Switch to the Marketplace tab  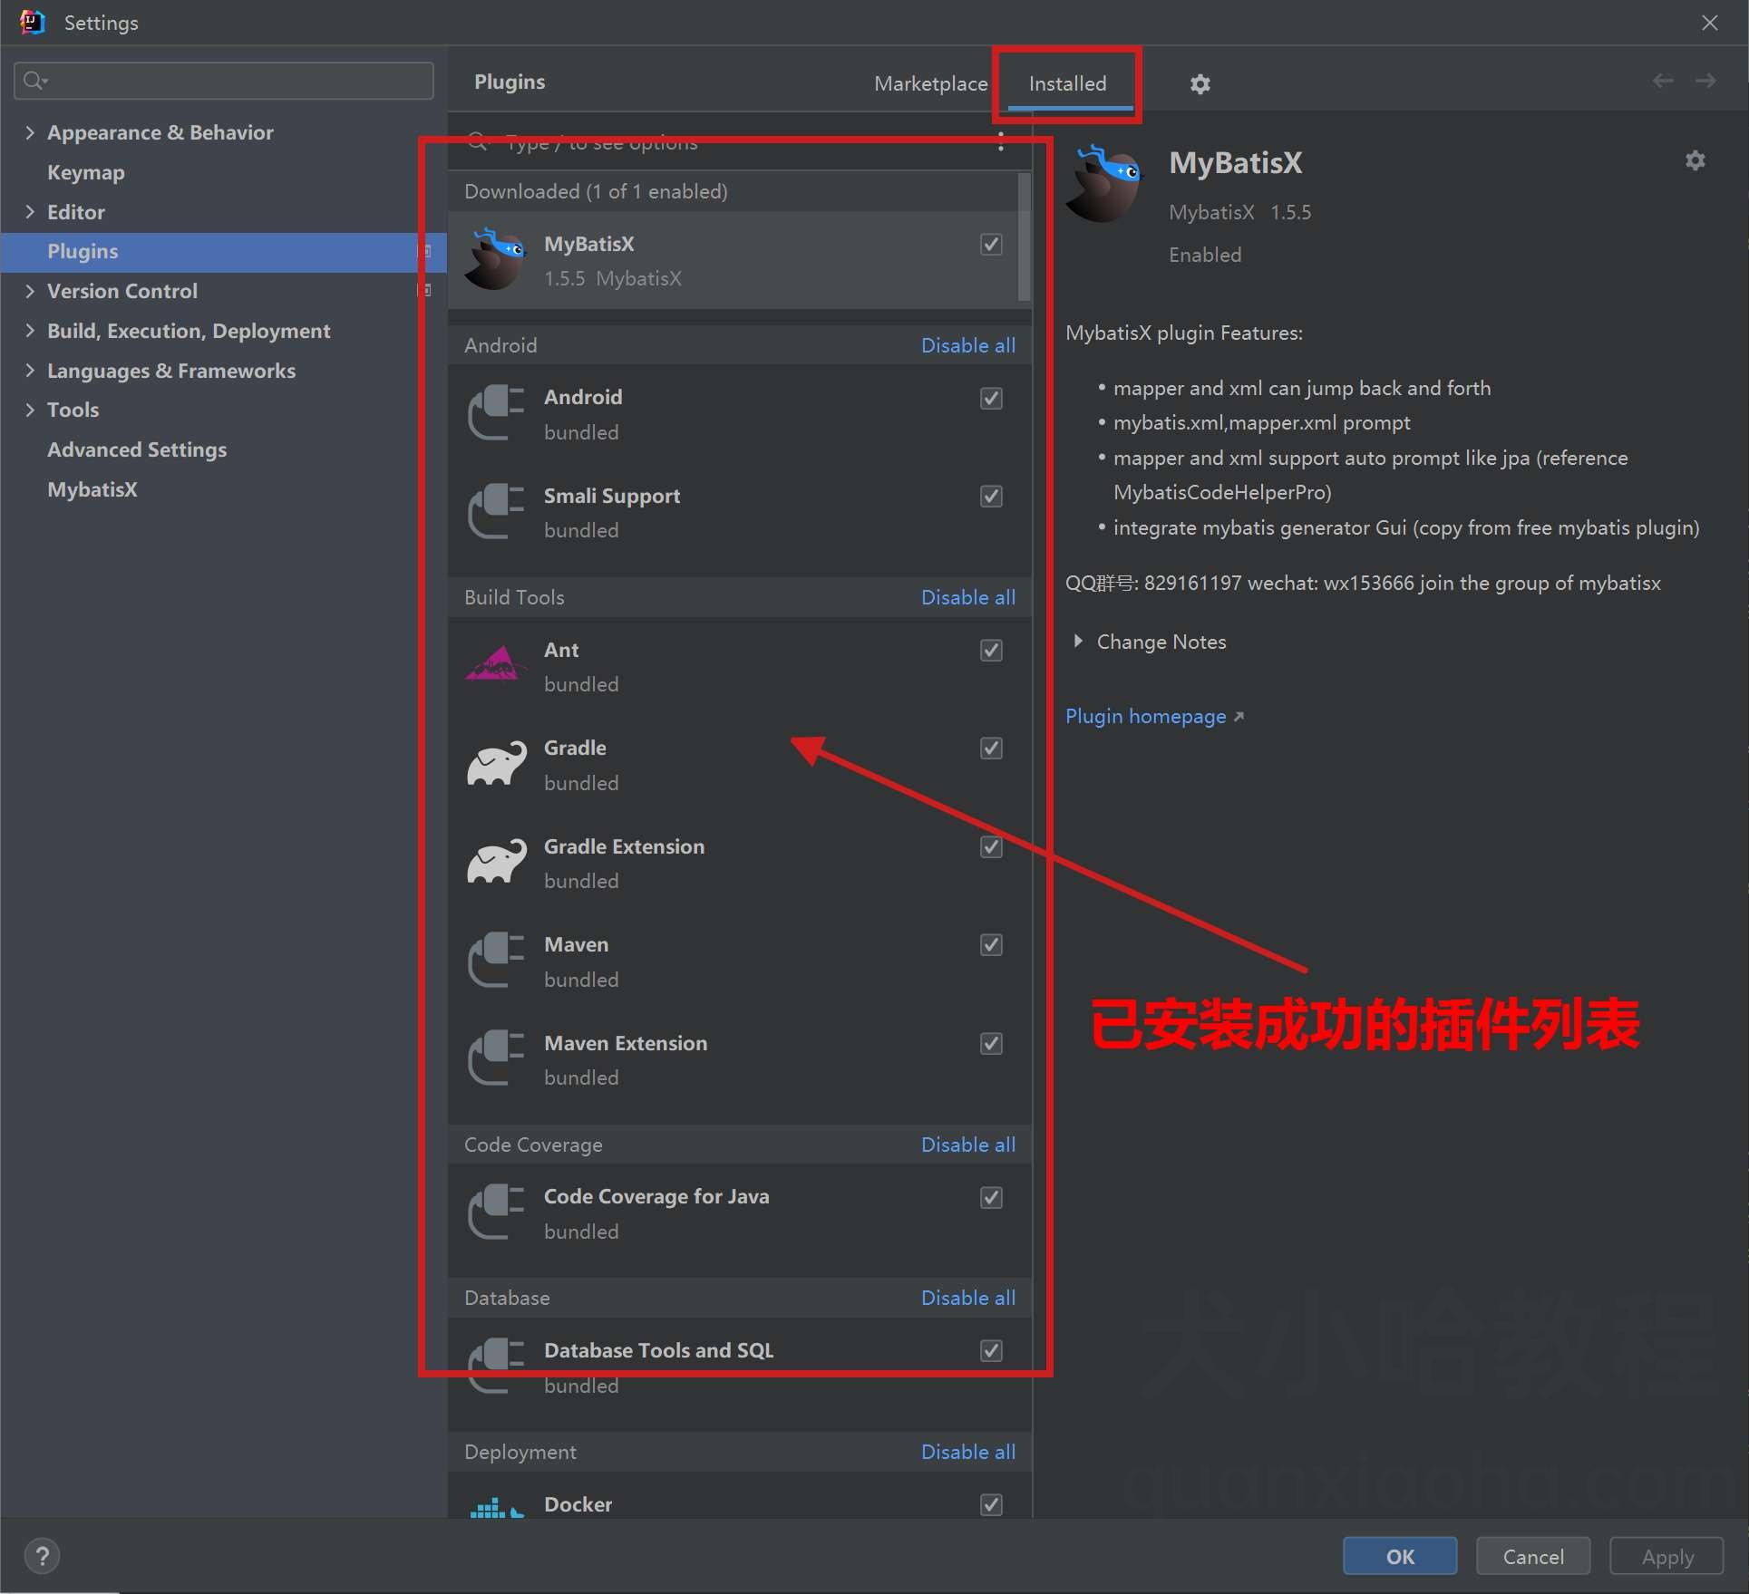(930, 83)
